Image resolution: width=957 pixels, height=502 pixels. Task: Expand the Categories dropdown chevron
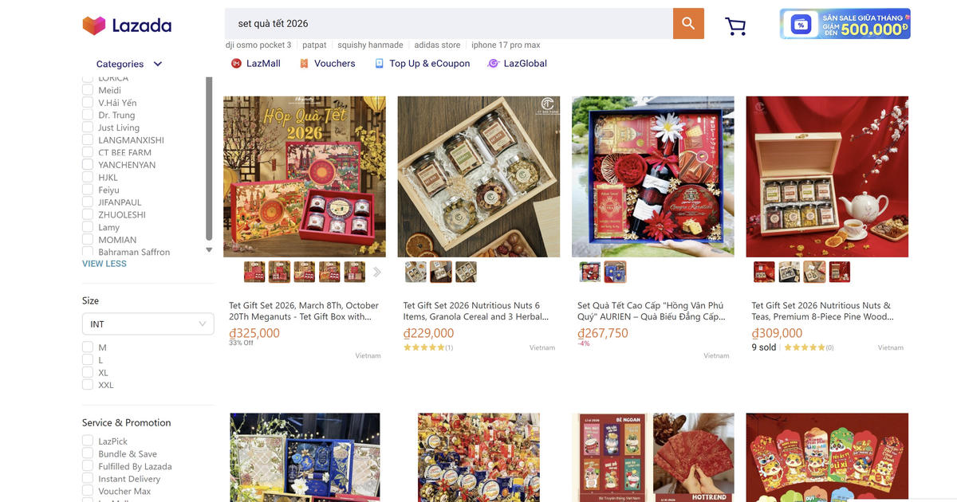[x=158, y=64]
